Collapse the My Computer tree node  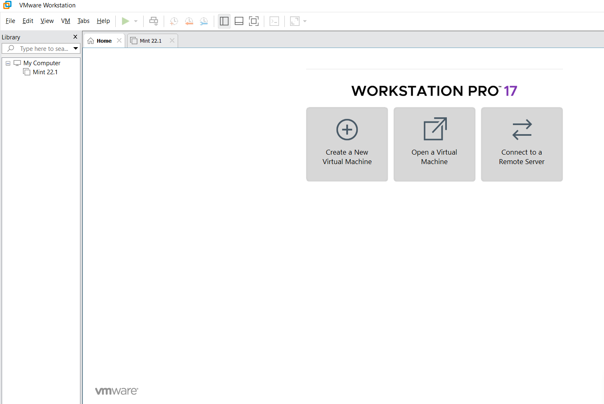pyautogui.click(x=8, y=63)
